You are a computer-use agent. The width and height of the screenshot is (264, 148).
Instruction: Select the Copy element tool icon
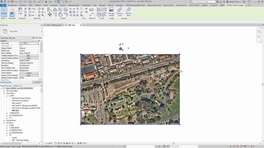55,15
